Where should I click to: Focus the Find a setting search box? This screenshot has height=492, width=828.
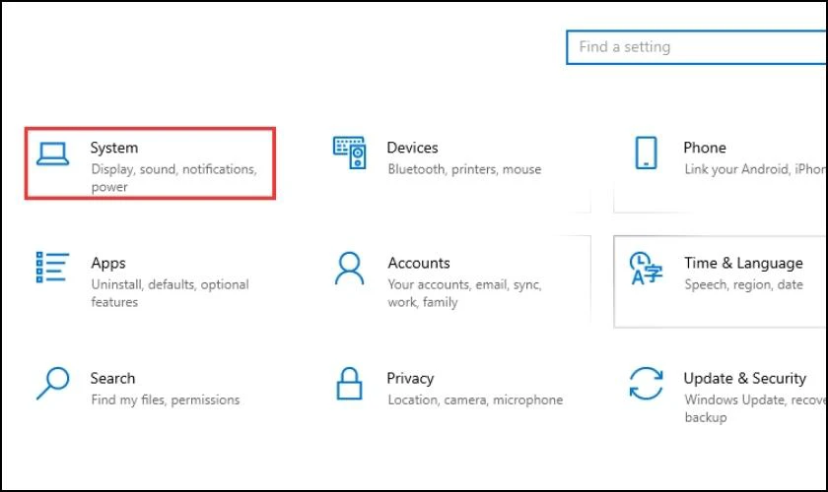pos(697,47)
